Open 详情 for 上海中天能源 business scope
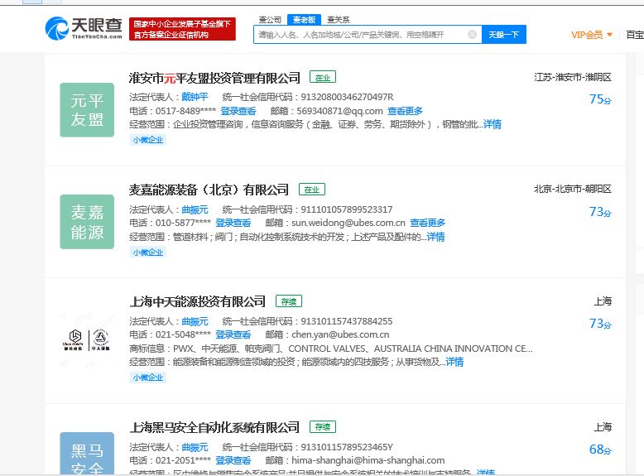Image resolution: width=644 pixels, height=476 pixels. [x=454, y=362]
